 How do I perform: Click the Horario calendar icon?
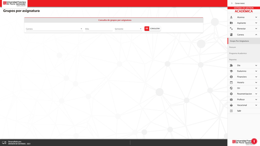231,83
